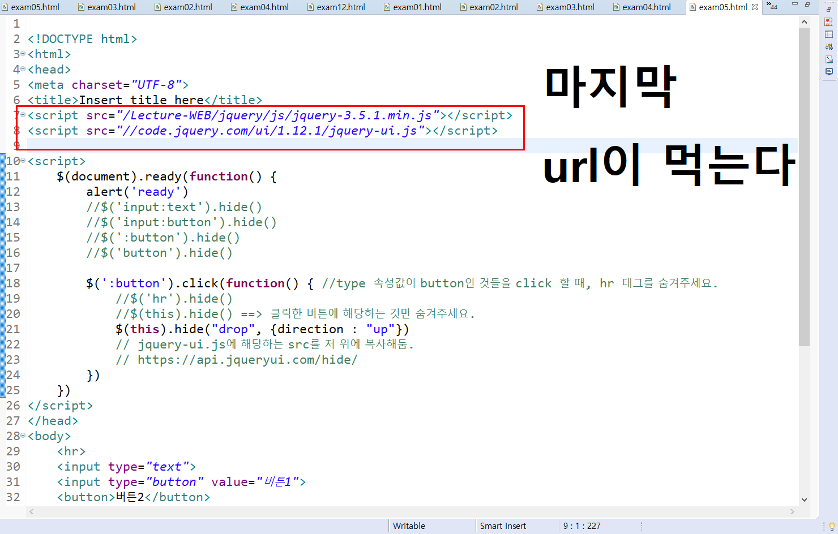The height and width of the screenshot is (534, 838).
Task: Click the vertical scrollbar up arrow
Action: pos(804,21)
